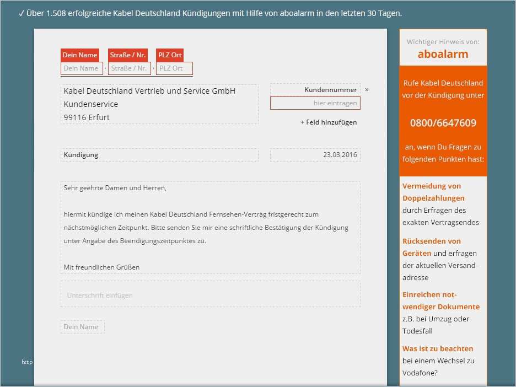The height and width of the screenshot is (387, 516).
Task: Click the aboalarm logo in the sidebar
Action: tap(443, 54)
